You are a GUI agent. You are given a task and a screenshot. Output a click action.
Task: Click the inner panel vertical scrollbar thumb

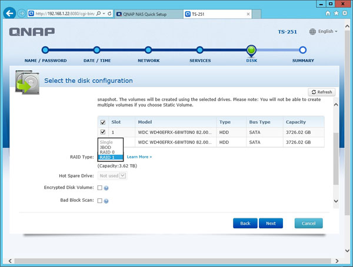pyautogui.click(x=336, y=158)
